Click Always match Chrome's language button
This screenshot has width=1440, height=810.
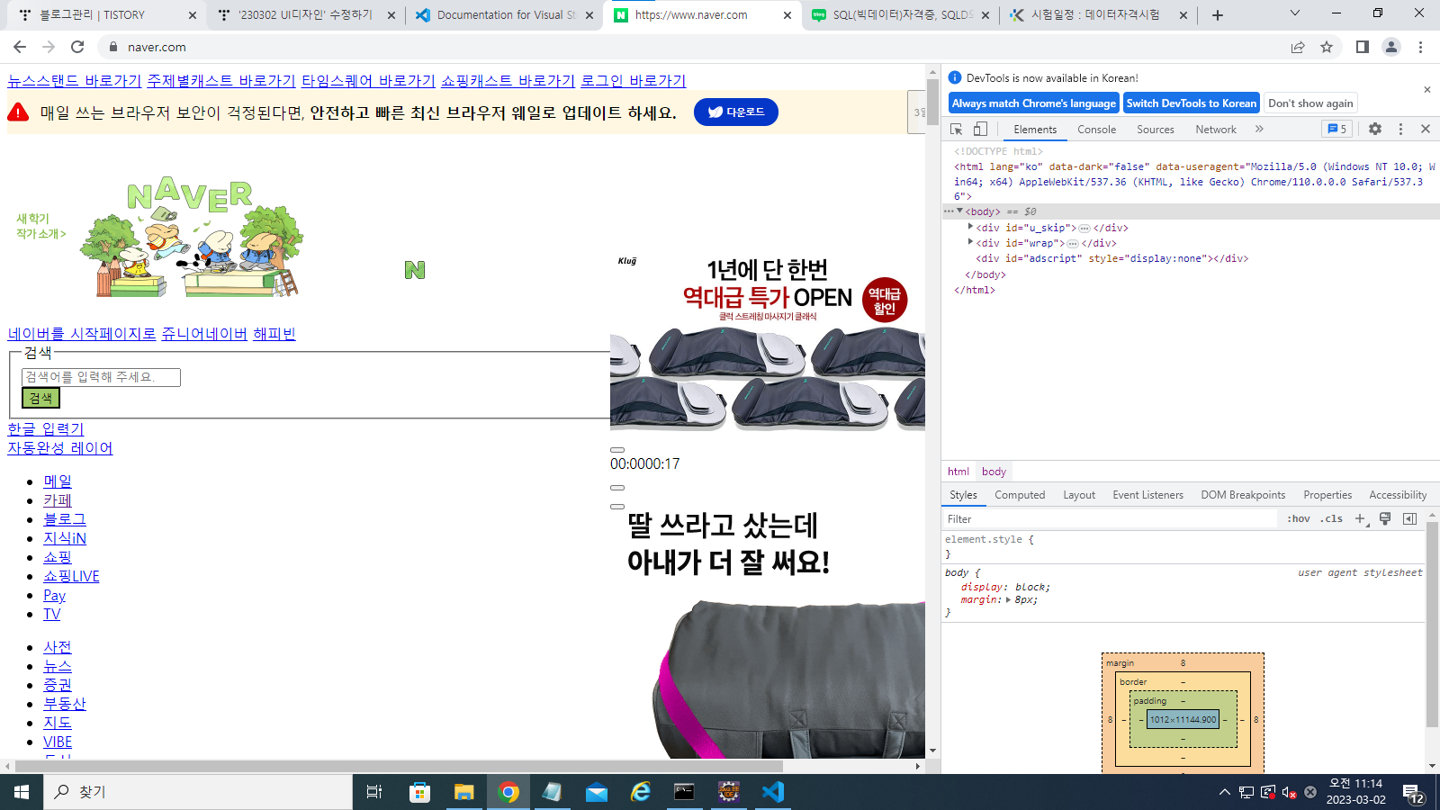point(1034,103)
